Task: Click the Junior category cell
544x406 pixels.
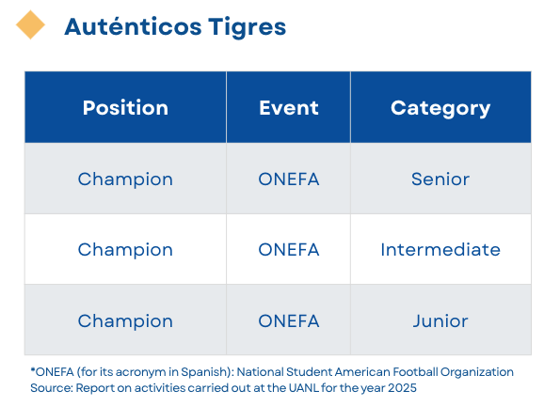Action: 440,321
